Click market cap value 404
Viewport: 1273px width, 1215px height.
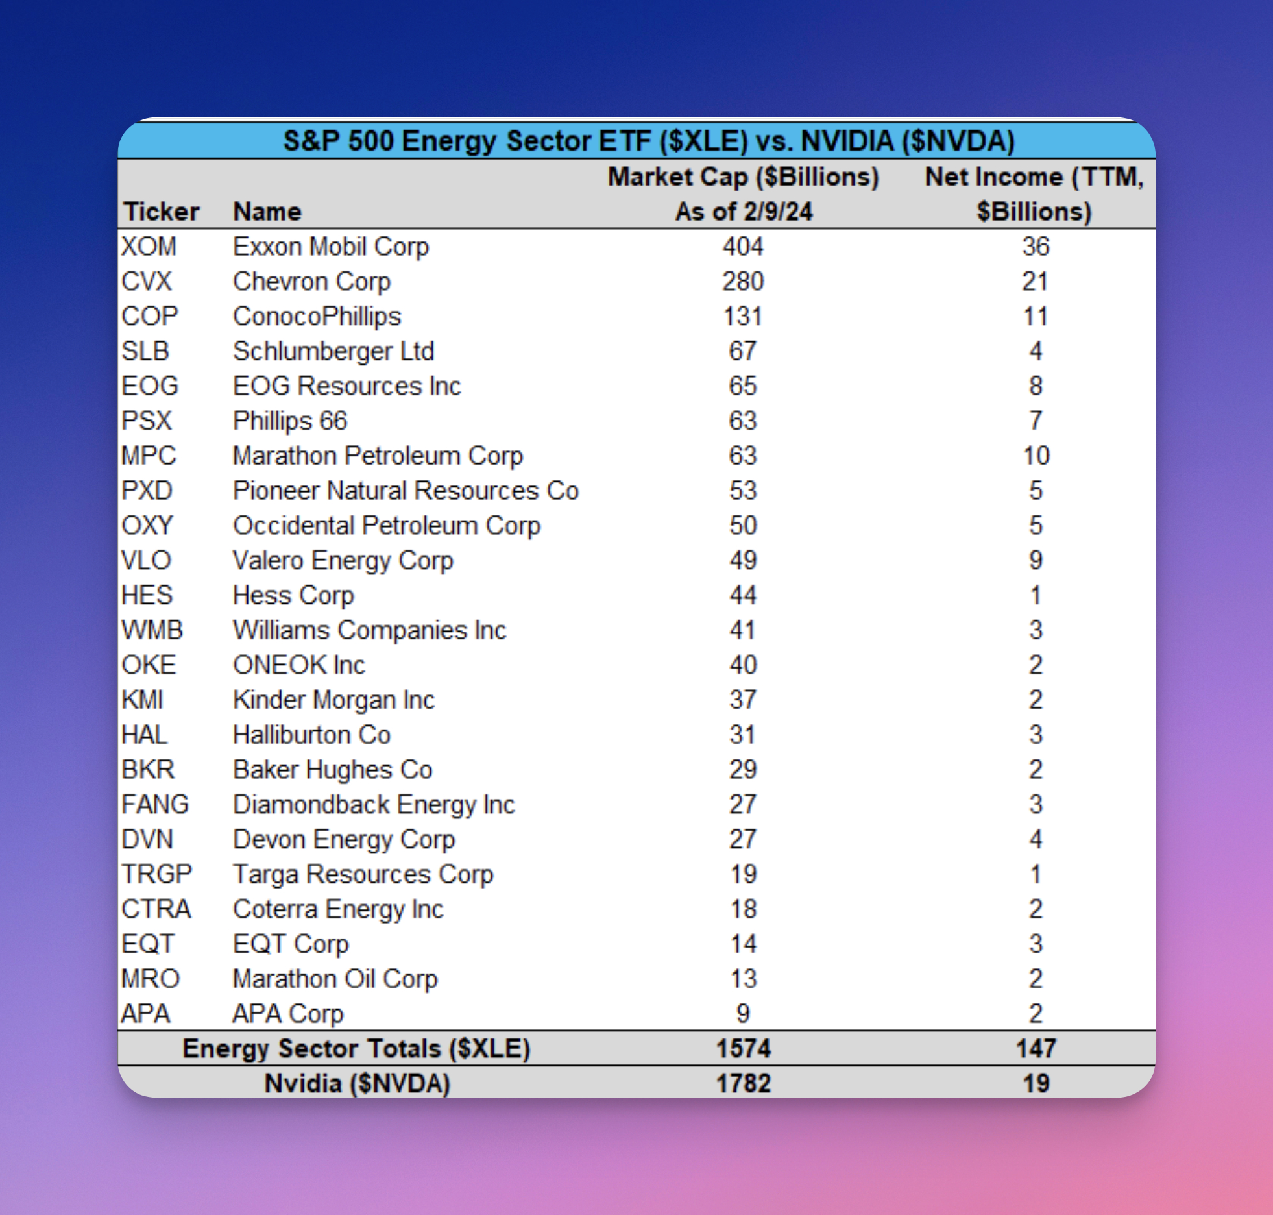coord(744,247)
